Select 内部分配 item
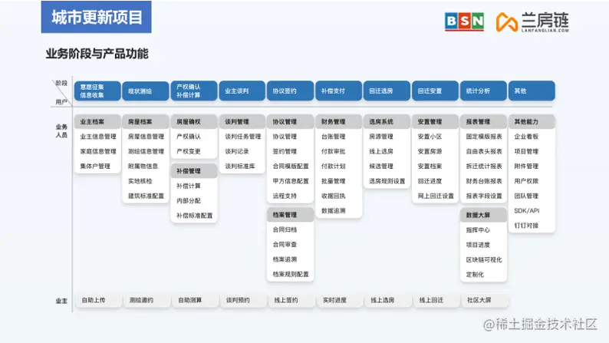The height and width of the screenshot is (343, 609). point(189,201)
